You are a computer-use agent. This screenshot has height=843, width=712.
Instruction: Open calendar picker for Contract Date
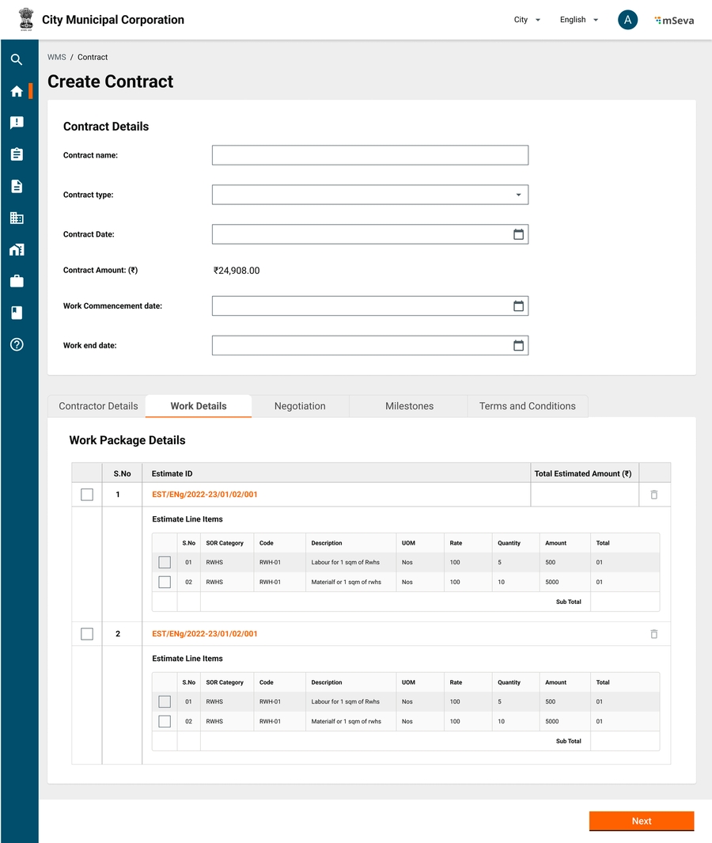click(518, 234)
